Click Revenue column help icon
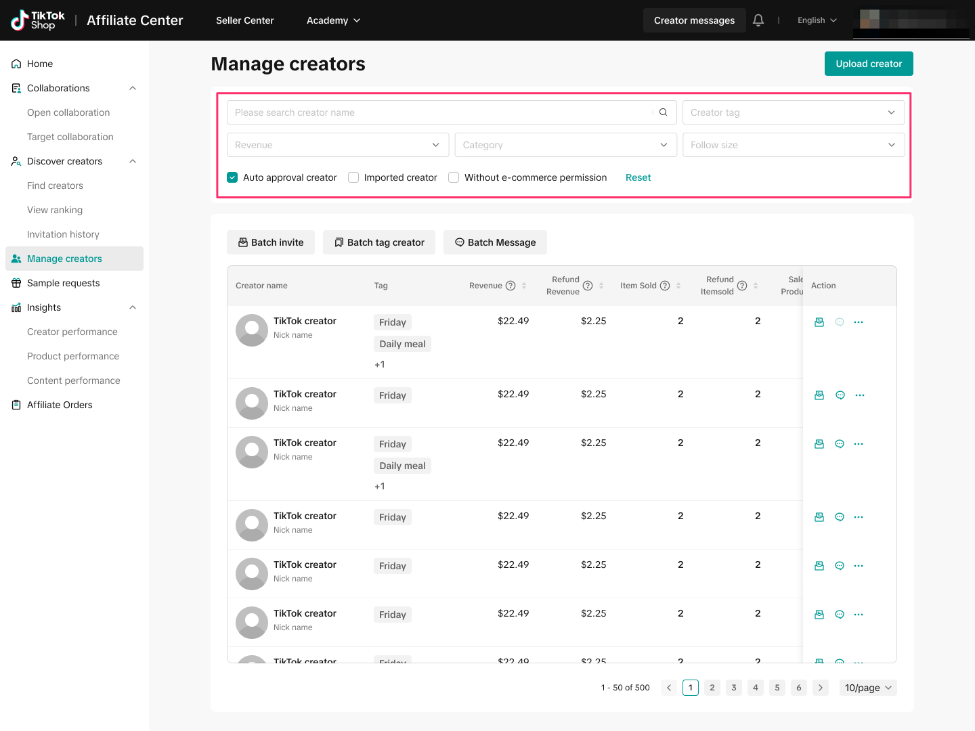Image resolution: width=975 pixels, height=731 pixels. [x=511, y=286]
